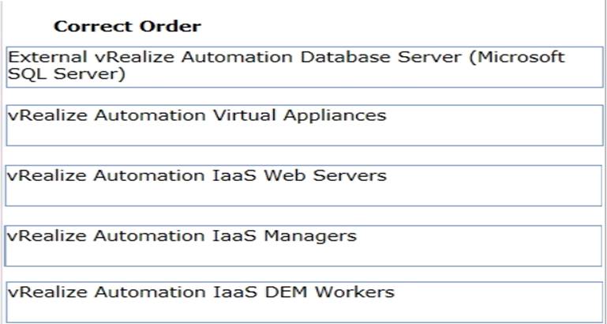
Task: Click the words Web Servers in the third item
Action: coord(331,175)
